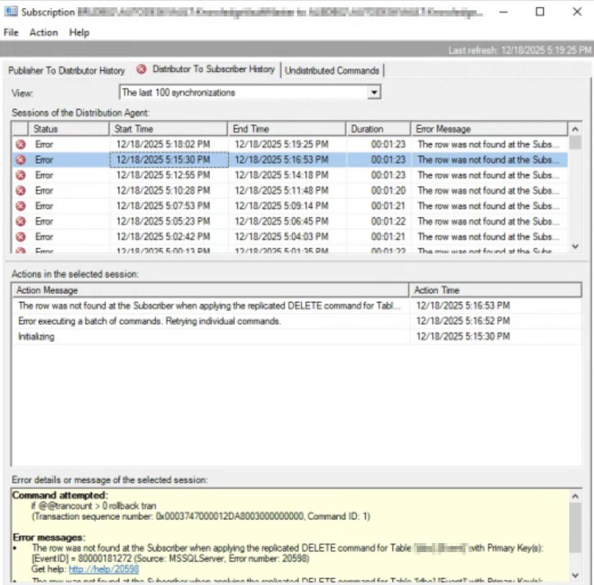Click error icon of 5:02:42 PM session
Viewport: 594px width, 585px height.
coord(21,237)
